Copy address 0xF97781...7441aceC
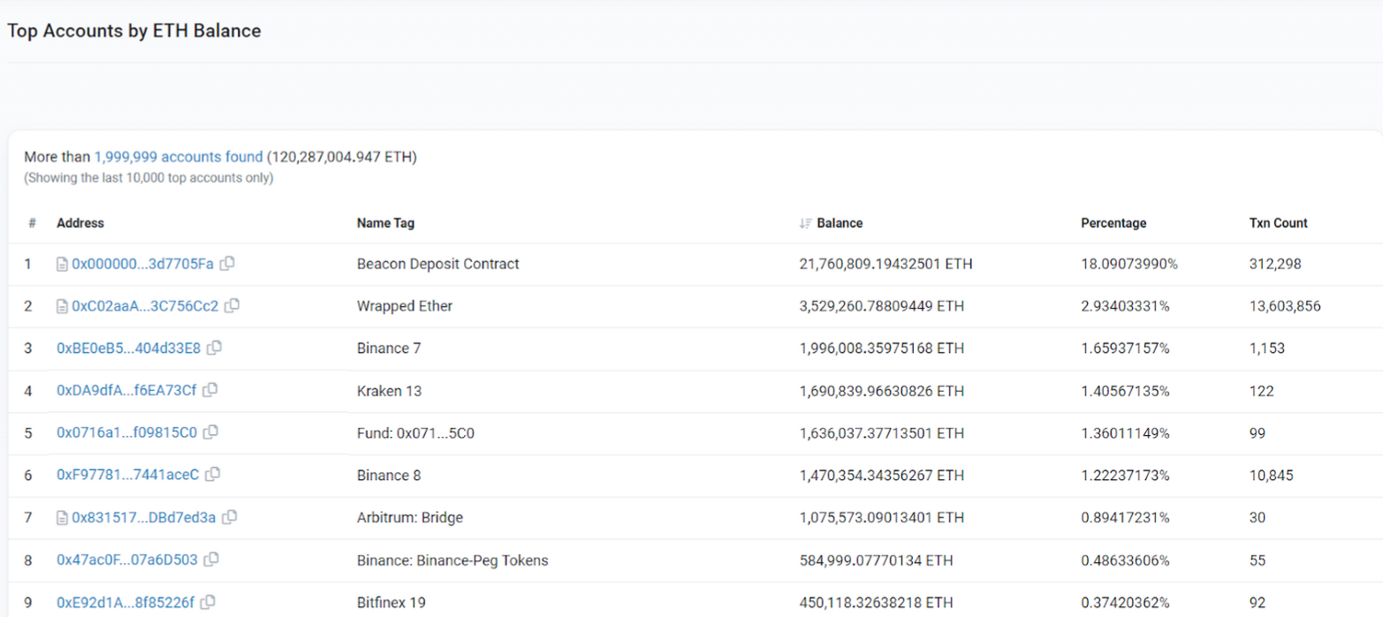The height and width of the screenshot is (617, 1383). pyautogui.click(x=212, y=475)
